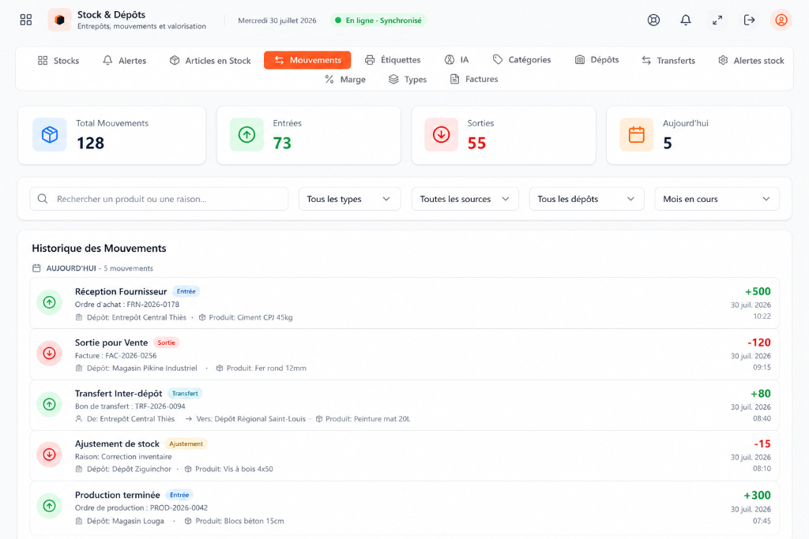
Task: Open the Étiquettes tab
Action: [x=393, y=60]
